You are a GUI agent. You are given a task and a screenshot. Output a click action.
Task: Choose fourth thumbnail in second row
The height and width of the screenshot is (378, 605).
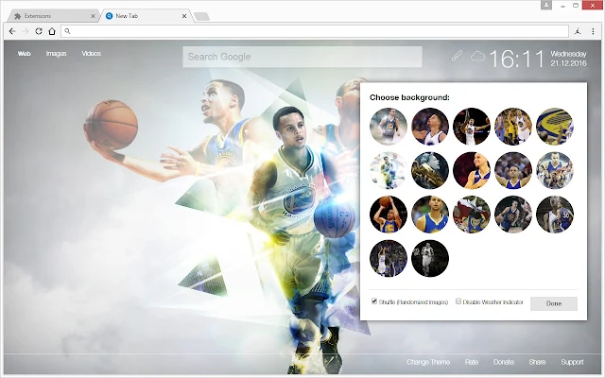(x=513, y=170)
